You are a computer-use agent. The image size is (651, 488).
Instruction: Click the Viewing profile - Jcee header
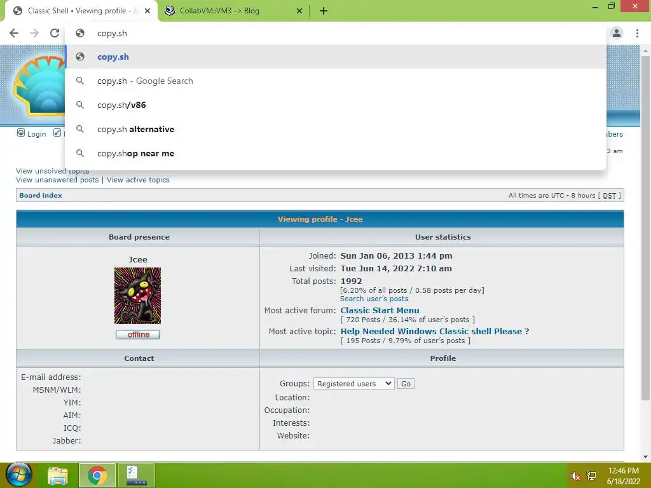click(320, 219)
